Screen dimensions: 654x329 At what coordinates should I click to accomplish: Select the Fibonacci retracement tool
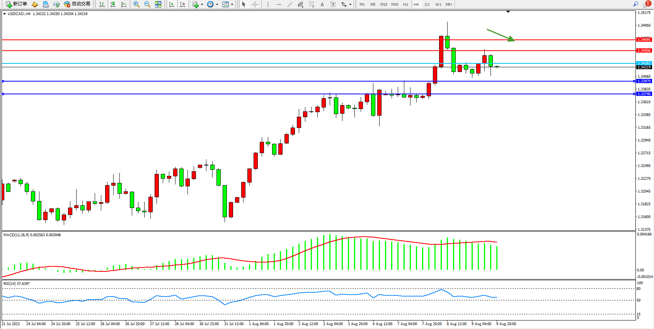click(312, 4)
